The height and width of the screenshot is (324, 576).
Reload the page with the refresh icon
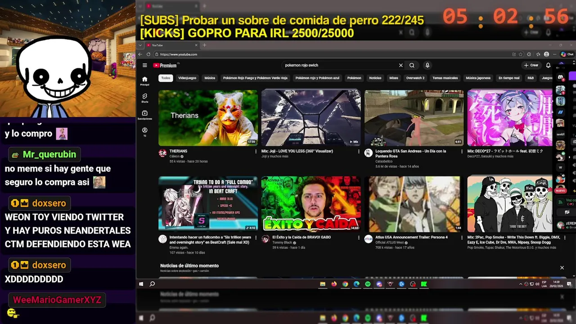(x=148, y=54)
